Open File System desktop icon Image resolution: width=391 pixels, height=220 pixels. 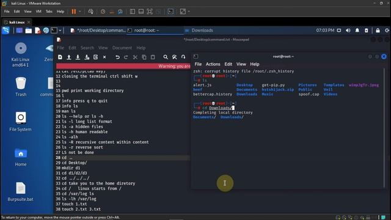coord(20,122)
